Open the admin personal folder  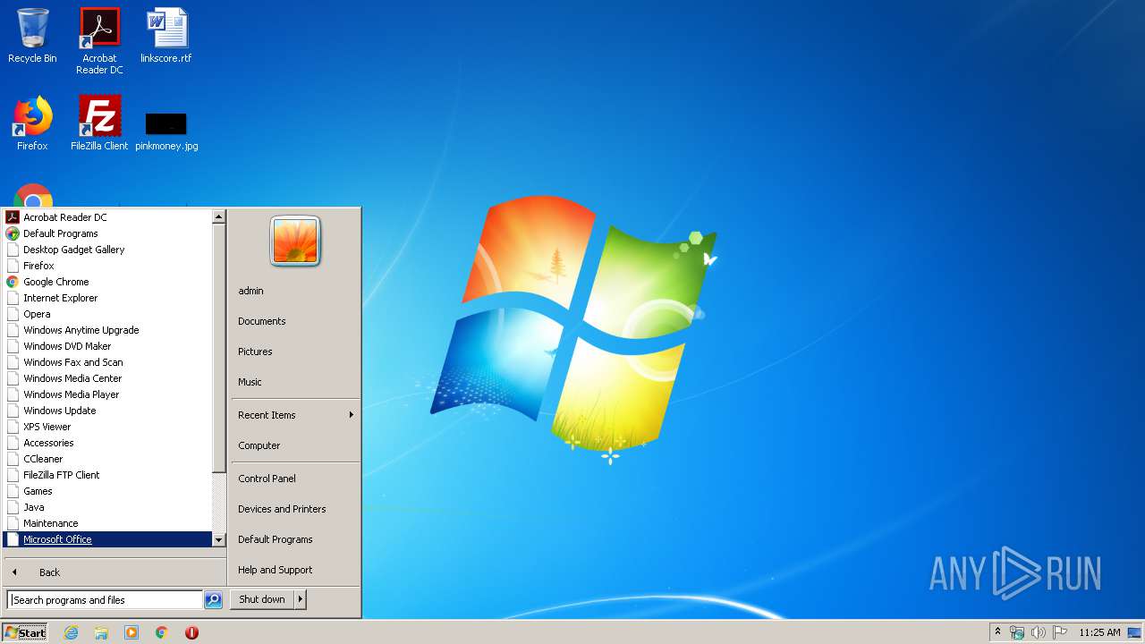pyautogui.click(x=295, y=291)
